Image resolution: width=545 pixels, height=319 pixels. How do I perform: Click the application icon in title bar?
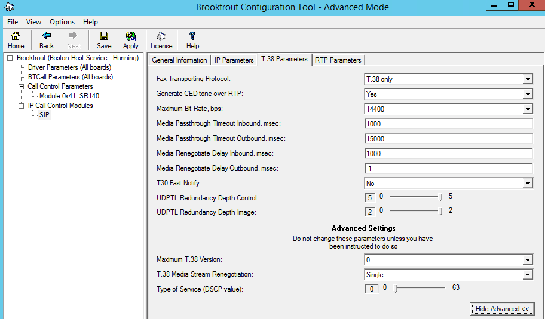pyautogui.click(x=9, y=7)
